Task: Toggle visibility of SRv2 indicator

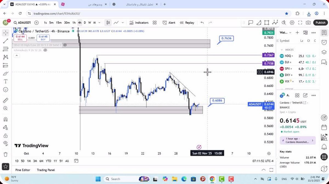Action: click(x=65, y=45)
